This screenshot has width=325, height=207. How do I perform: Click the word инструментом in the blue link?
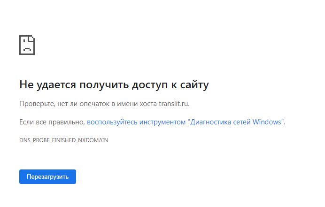(x=162, y=122)
